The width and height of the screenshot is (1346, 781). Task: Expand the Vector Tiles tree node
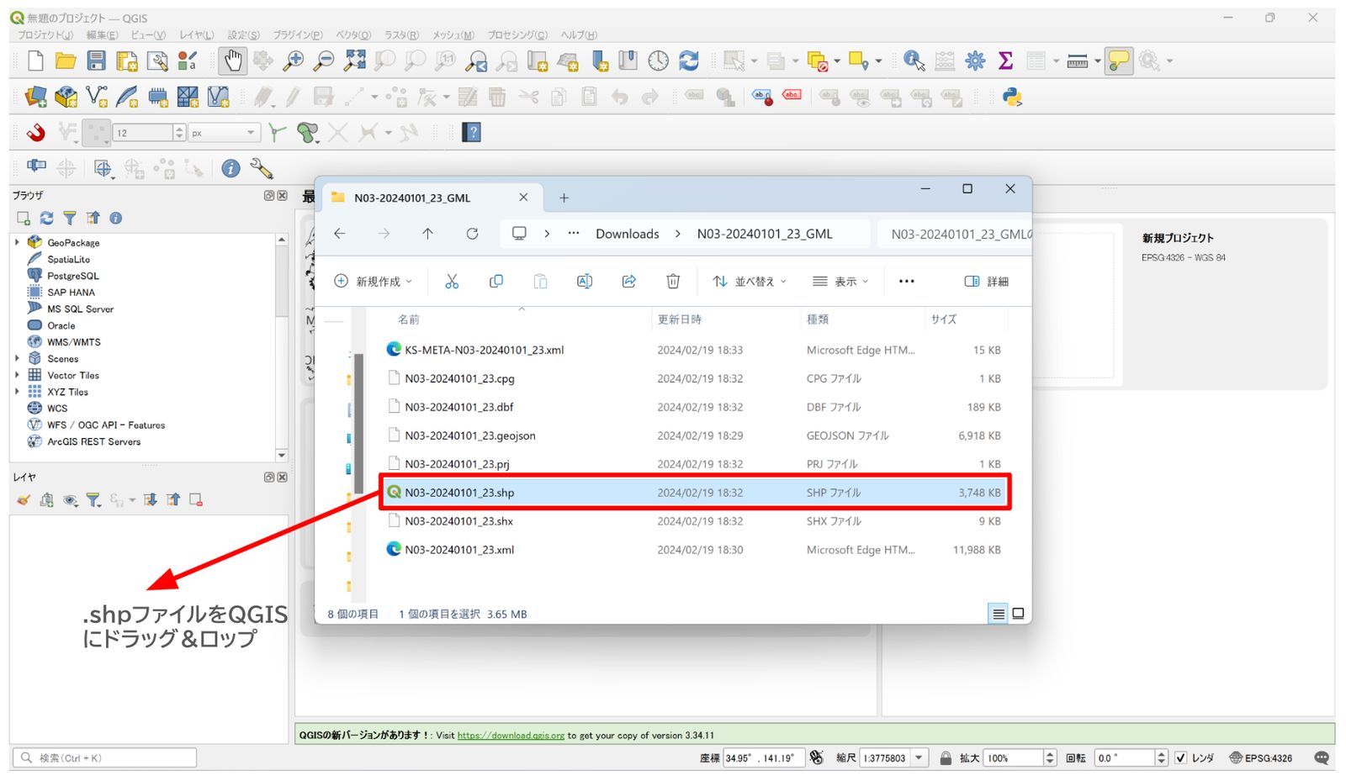click(x=17, y=375)
